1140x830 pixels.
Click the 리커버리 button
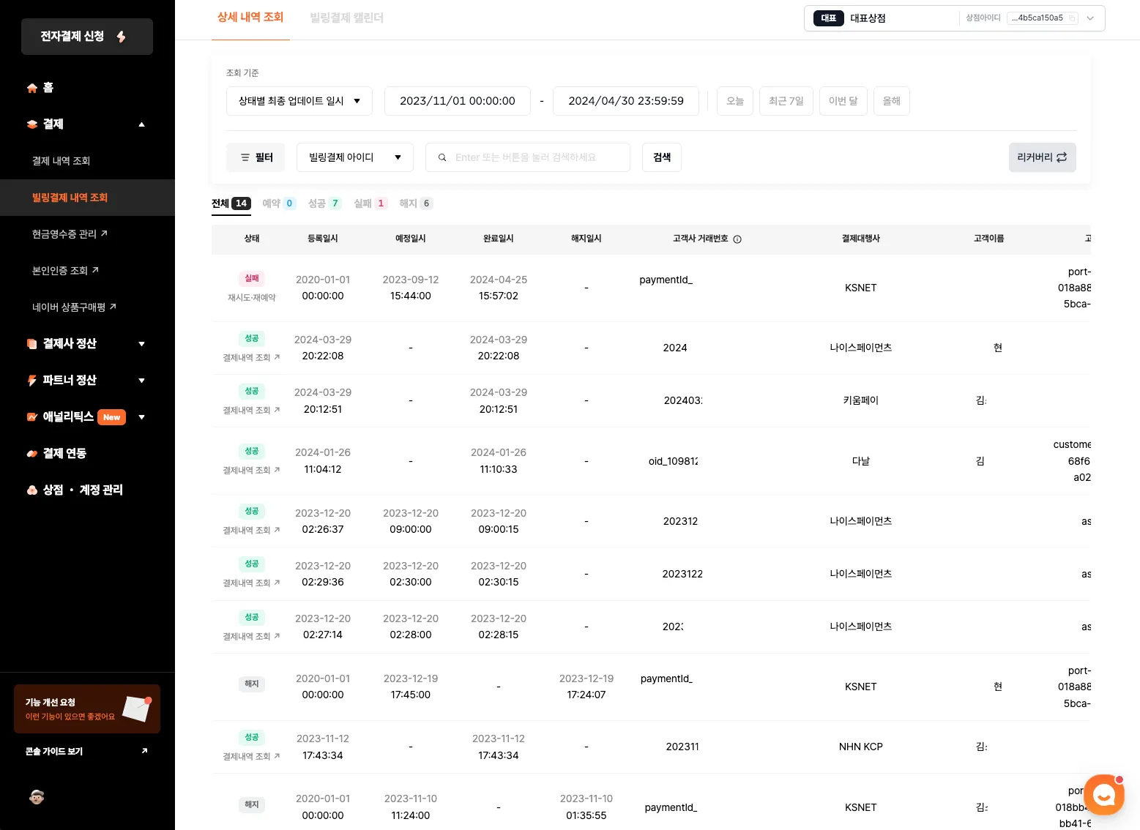1042,157
